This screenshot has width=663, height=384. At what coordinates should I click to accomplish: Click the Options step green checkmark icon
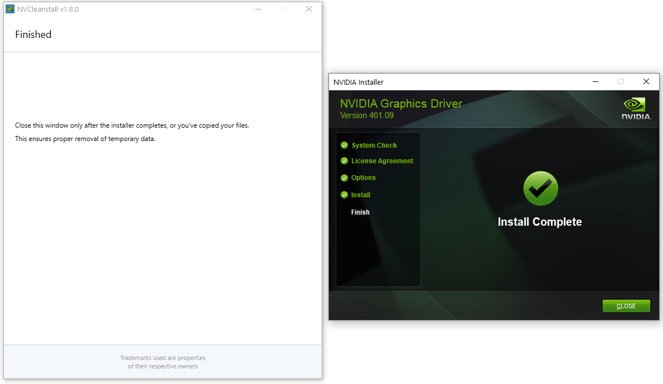(344, 178)
